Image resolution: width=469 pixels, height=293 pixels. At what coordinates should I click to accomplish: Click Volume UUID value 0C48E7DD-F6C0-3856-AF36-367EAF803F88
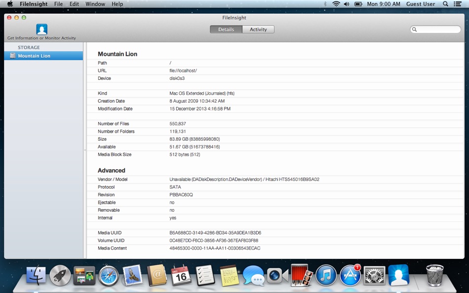(214, 241)
